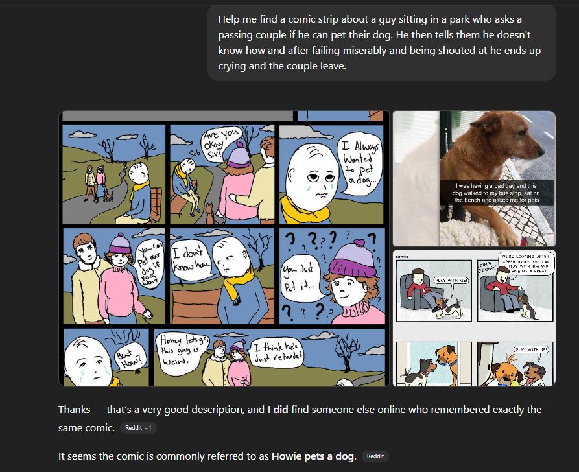The height and width of the screenshot is (472, 579).
Task: Click the "You Just Pet it..." speech bubble
Action: coord(301,277)
